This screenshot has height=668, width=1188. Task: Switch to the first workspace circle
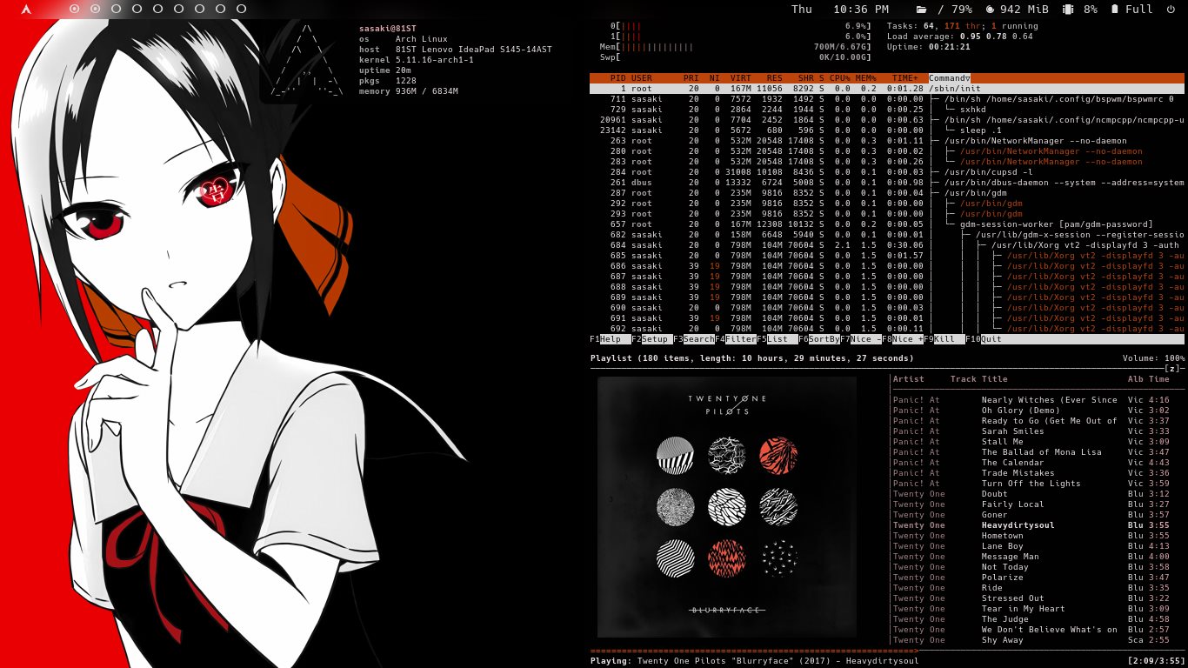tap(74, 10)
